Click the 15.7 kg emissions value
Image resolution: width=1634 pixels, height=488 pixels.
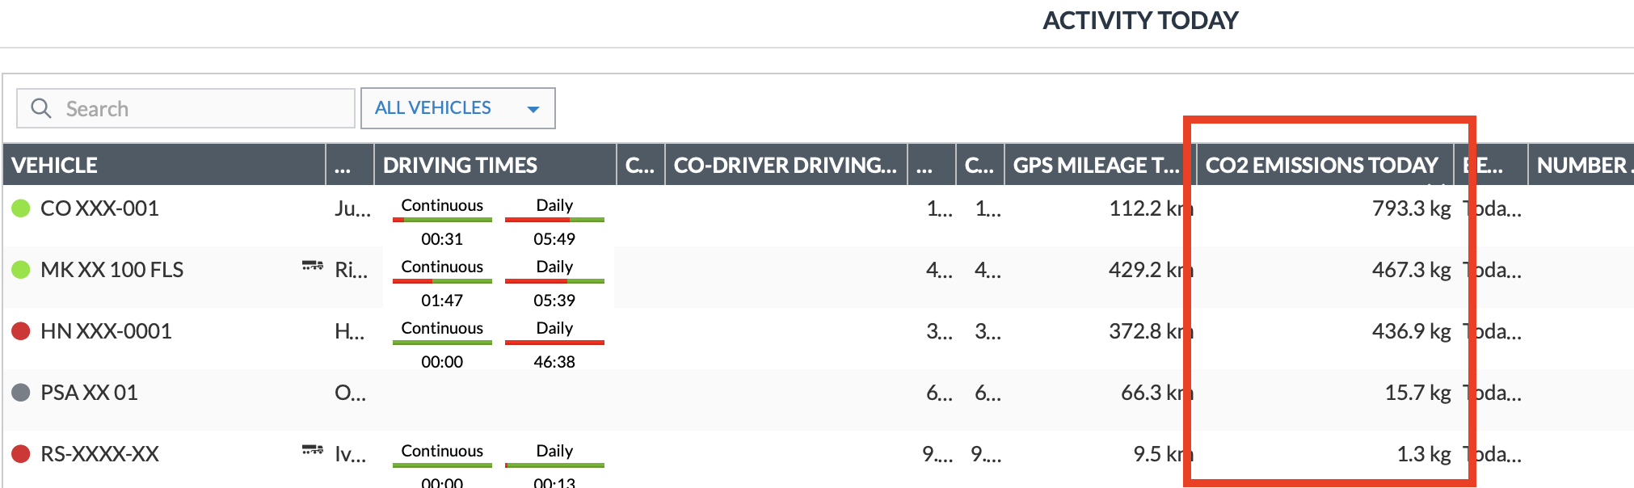(x=1417, y=393)
